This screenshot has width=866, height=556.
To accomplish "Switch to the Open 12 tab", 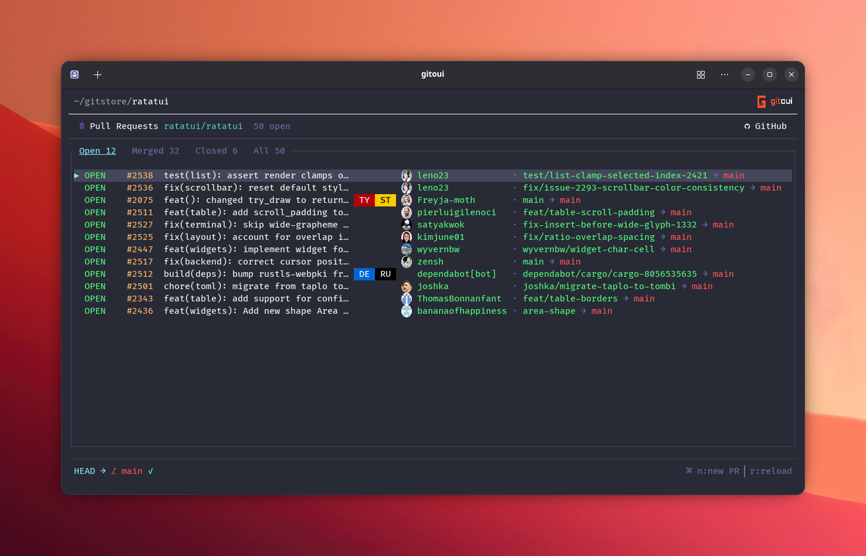I will click(97, 151).
